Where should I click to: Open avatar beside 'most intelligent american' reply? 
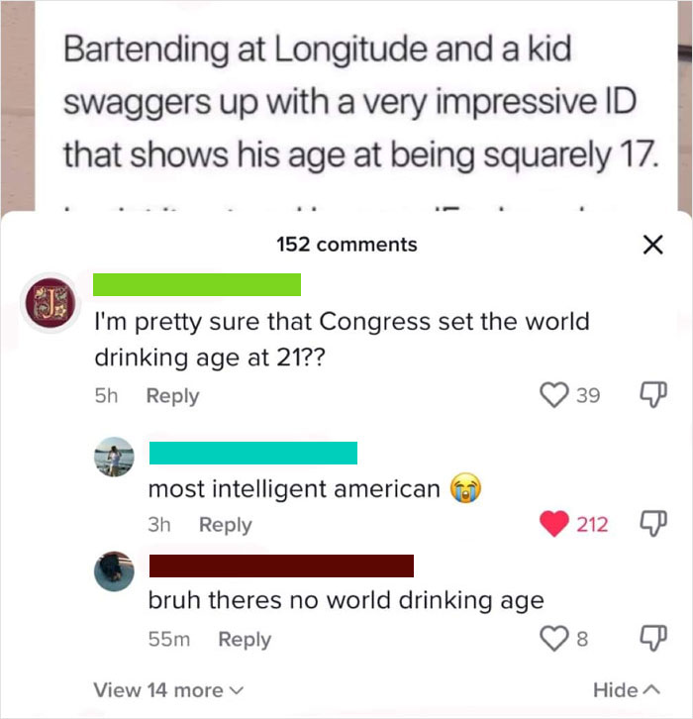point(114,457)
